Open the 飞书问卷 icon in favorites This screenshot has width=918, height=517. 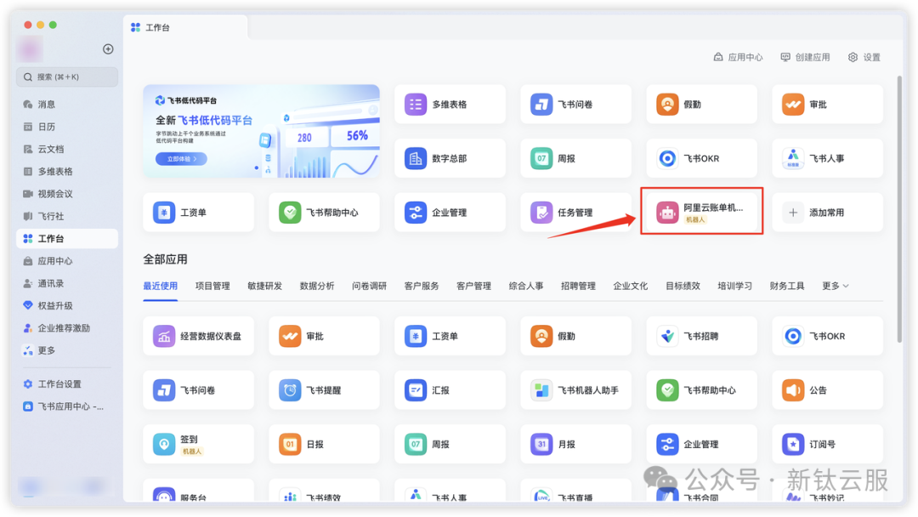coord(541,105)
